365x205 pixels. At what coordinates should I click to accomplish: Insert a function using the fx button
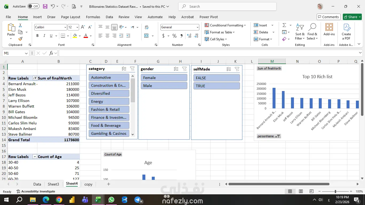point(51,53)
